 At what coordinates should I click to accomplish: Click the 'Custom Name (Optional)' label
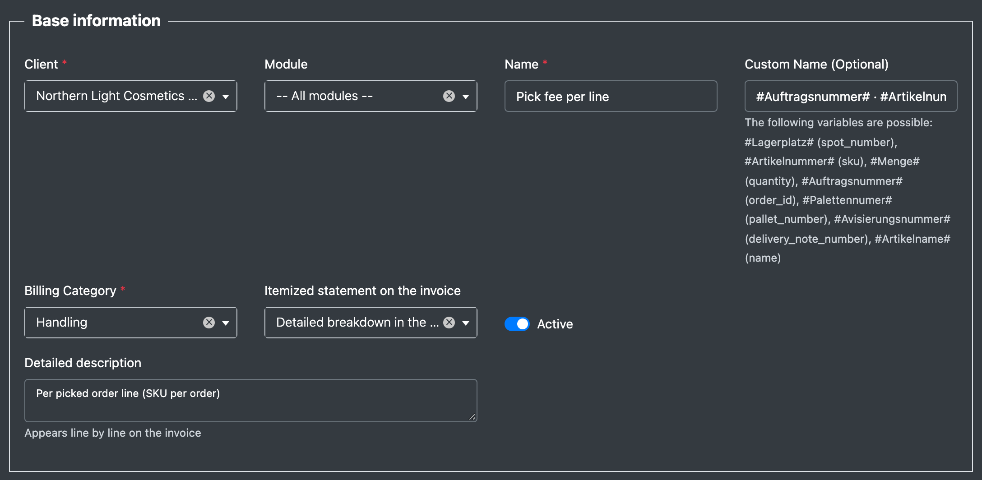tap(816, 64)
